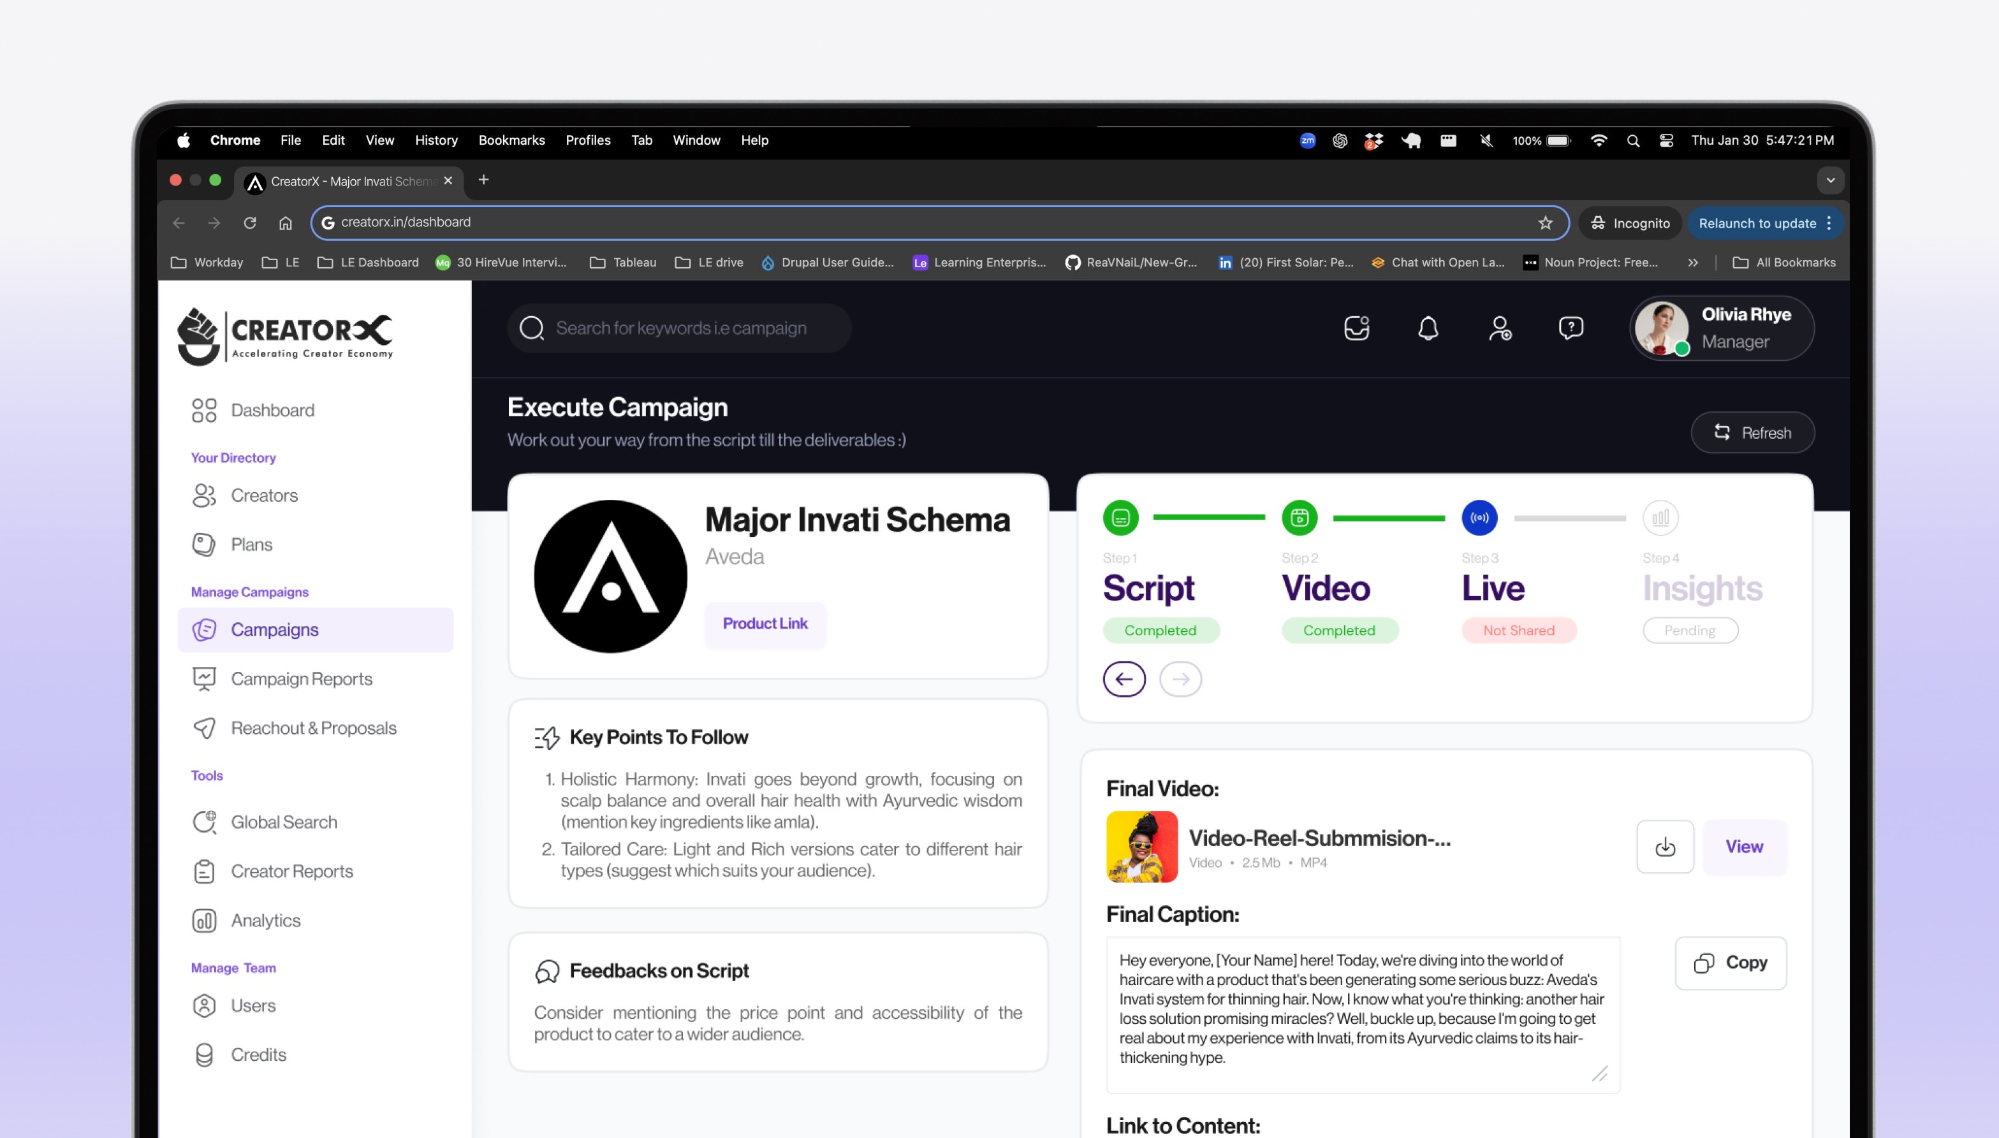The image size is (1999, 1138).
Task: Download the final video file
Action: (x=1666, y=847)
